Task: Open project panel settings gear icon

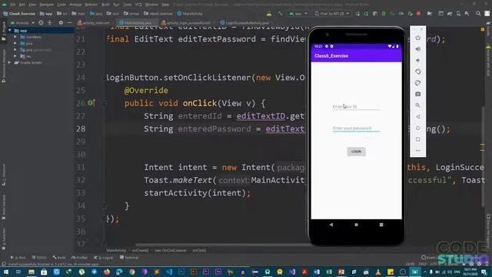Action: coord(61,22)
